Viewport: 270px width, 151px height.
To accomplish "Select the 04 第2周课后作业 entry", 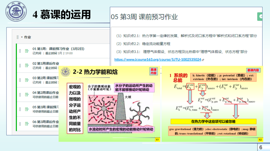I will 46,93.
